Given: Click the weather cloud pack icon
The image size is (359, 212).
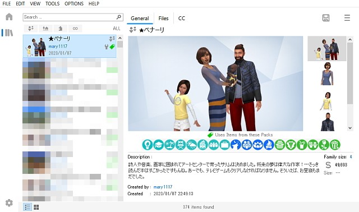Looking at the screenshot, I should [191, 145].
